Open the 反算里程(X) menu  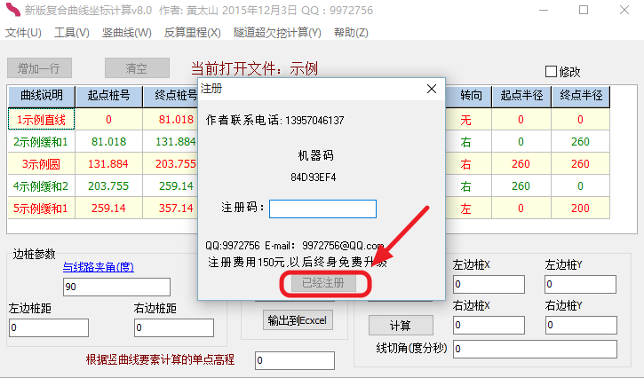click(192, 33)
